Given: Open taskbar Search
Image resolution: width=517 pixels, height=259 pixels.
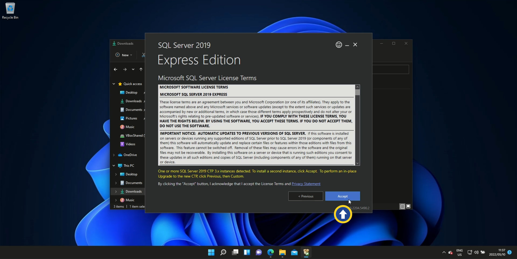Looking at the screenshot, I should pos(223,252).
